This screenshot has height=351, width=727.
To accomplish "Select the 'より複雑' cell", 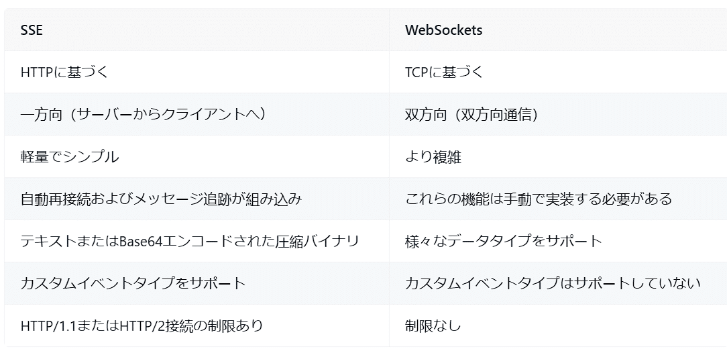I will point(558,157).
